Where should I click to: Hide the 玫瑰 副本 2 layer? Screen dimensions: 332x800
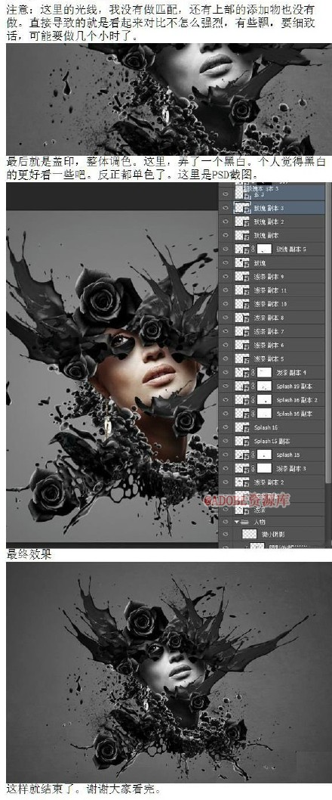(x=227, y=222)
